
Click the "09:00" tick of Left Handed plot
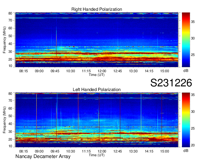point(39,151)
